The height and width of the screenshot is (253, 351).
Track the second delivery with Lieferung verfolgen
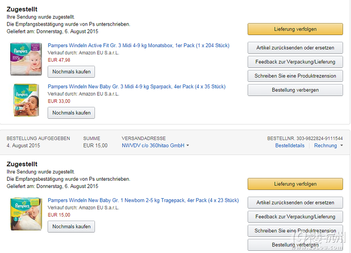tap(295, 184)
